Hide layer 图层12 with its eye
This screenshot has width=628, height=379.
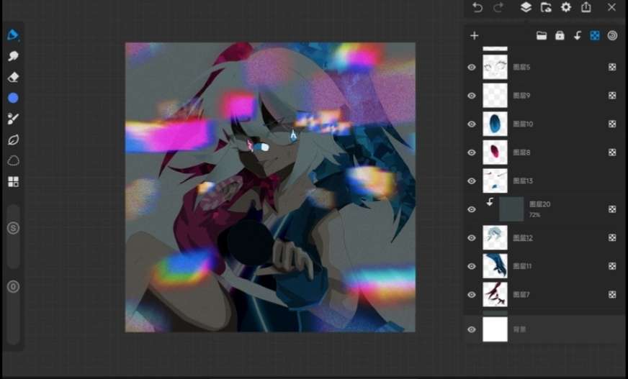click(472, 238)
